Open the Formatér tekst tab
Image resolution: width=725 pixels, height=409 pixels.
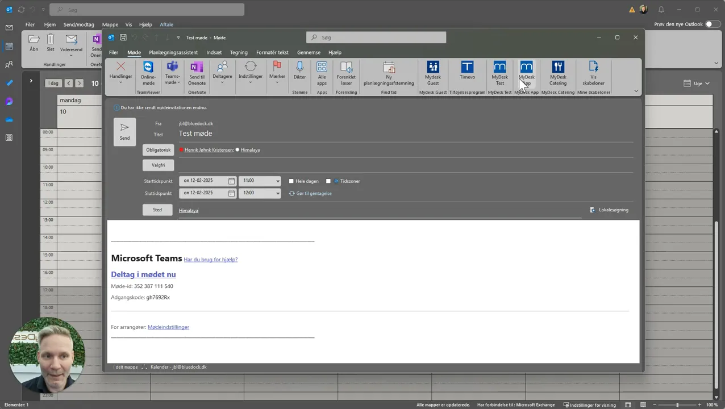tap(272, 52)
